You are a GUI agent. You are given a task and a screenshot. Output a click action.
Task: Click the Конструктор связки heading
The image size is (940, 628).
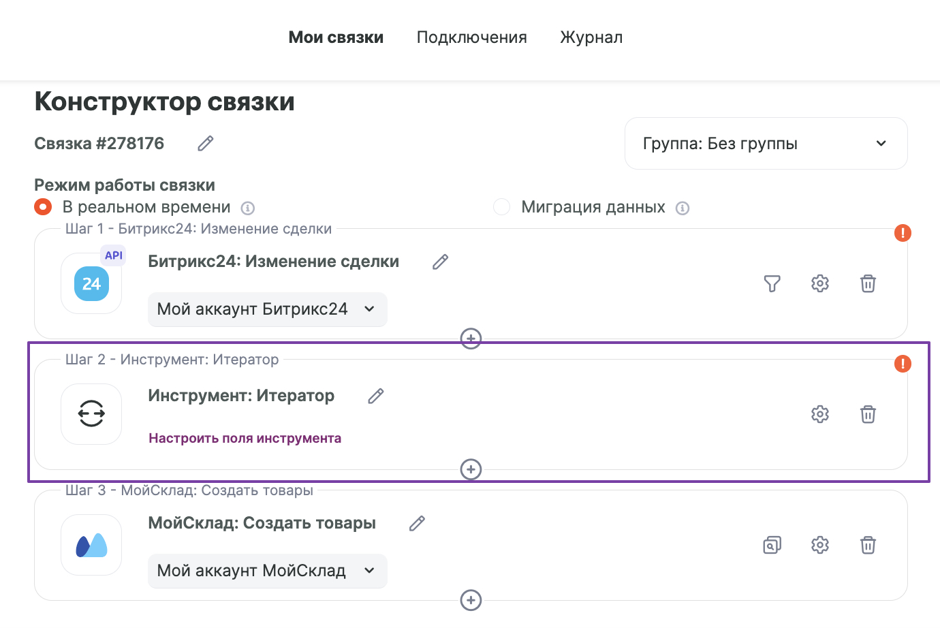(164, 101)
